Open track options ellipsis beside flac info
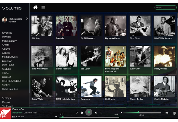Image resolution: width=178 pixels, height=122 pixels. [55, 117]
